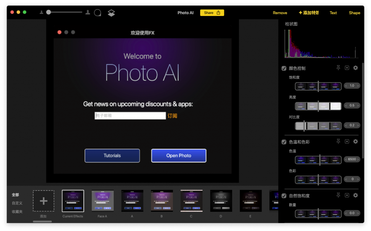Increase the 色温 value 6500 with right arrow
Screen dimensions: 371x231
click(358, 159)
